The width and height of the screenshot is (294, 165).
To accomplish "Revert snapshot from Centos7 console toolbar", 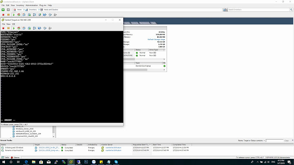I will coord(29,28).
